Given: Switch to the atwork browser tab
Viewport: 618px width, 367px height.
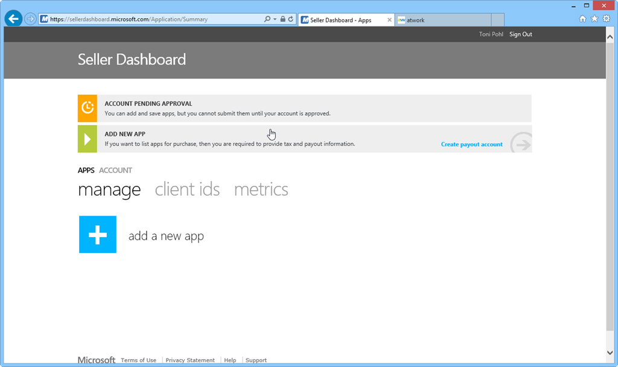Looking at the screenshot, I should coord(443,20).
